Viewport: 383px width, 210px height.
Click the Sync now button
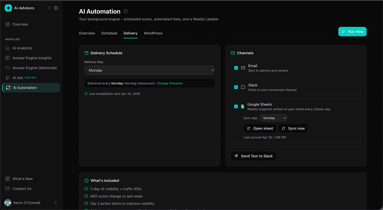(293, 128)
